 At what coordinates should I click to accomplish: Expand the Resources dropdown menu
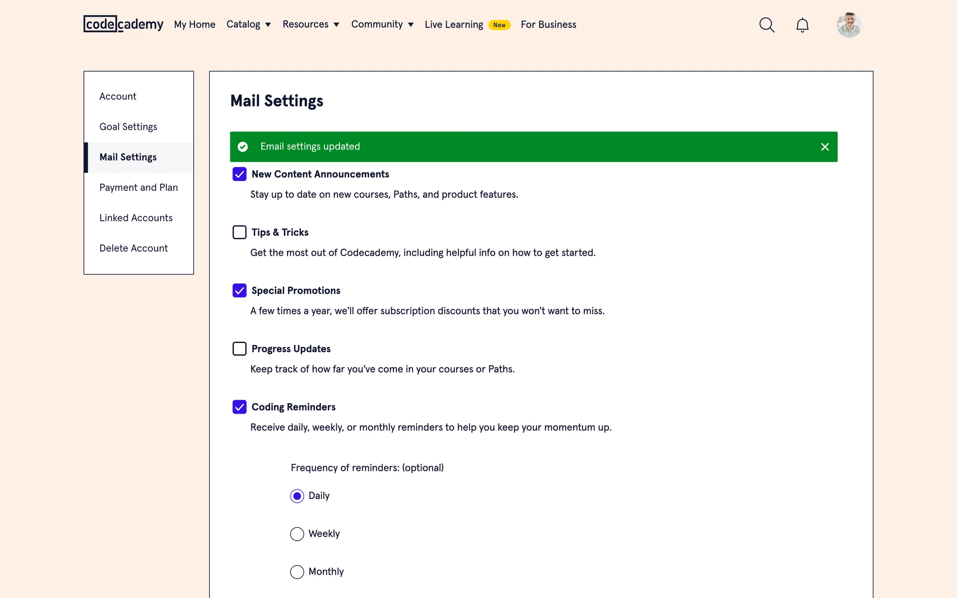[x=311, y=24]
